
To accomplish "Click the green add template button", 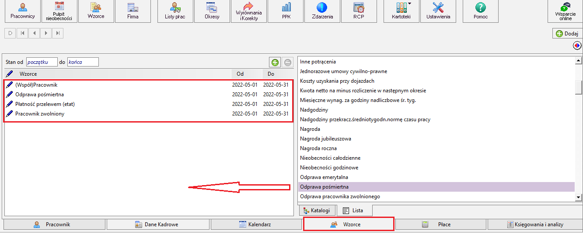I will tap(275, 62).
